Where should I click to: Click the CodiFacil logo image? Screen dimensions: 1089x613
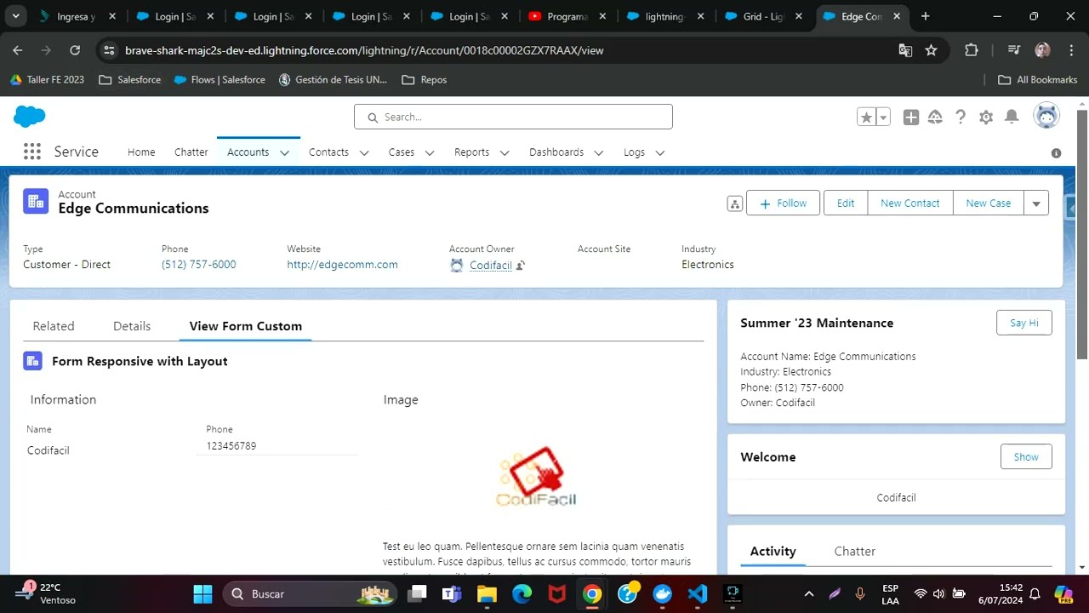click(536, 477)
